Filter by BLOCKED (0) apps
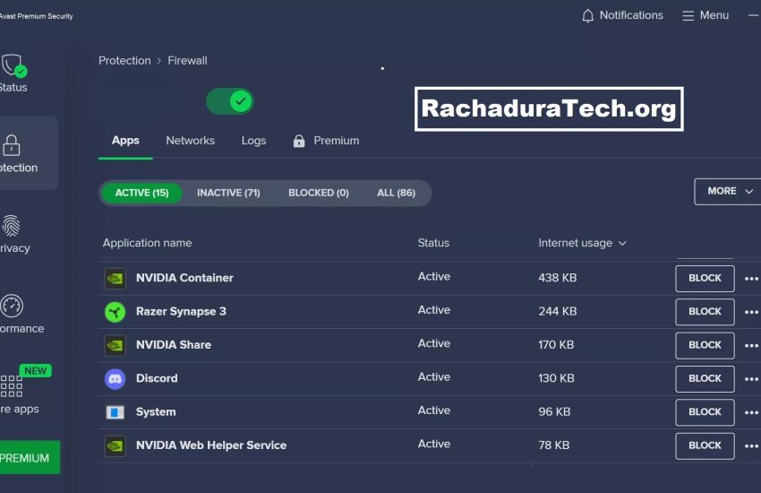Screen dimensions: 761x493 [319, 193]
